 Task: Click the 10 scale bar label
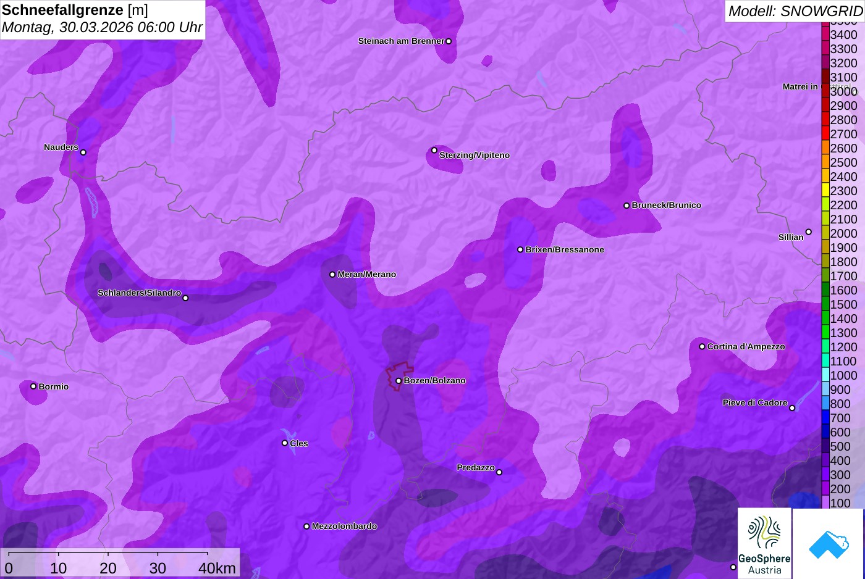(x=58, y=569)
